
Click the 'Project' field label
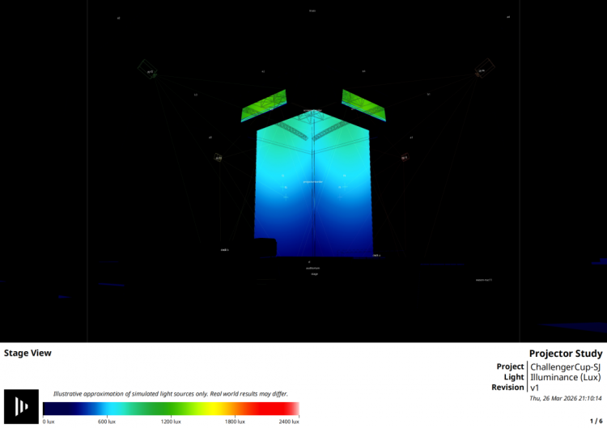pyautogui.click(x=510, y=367)
